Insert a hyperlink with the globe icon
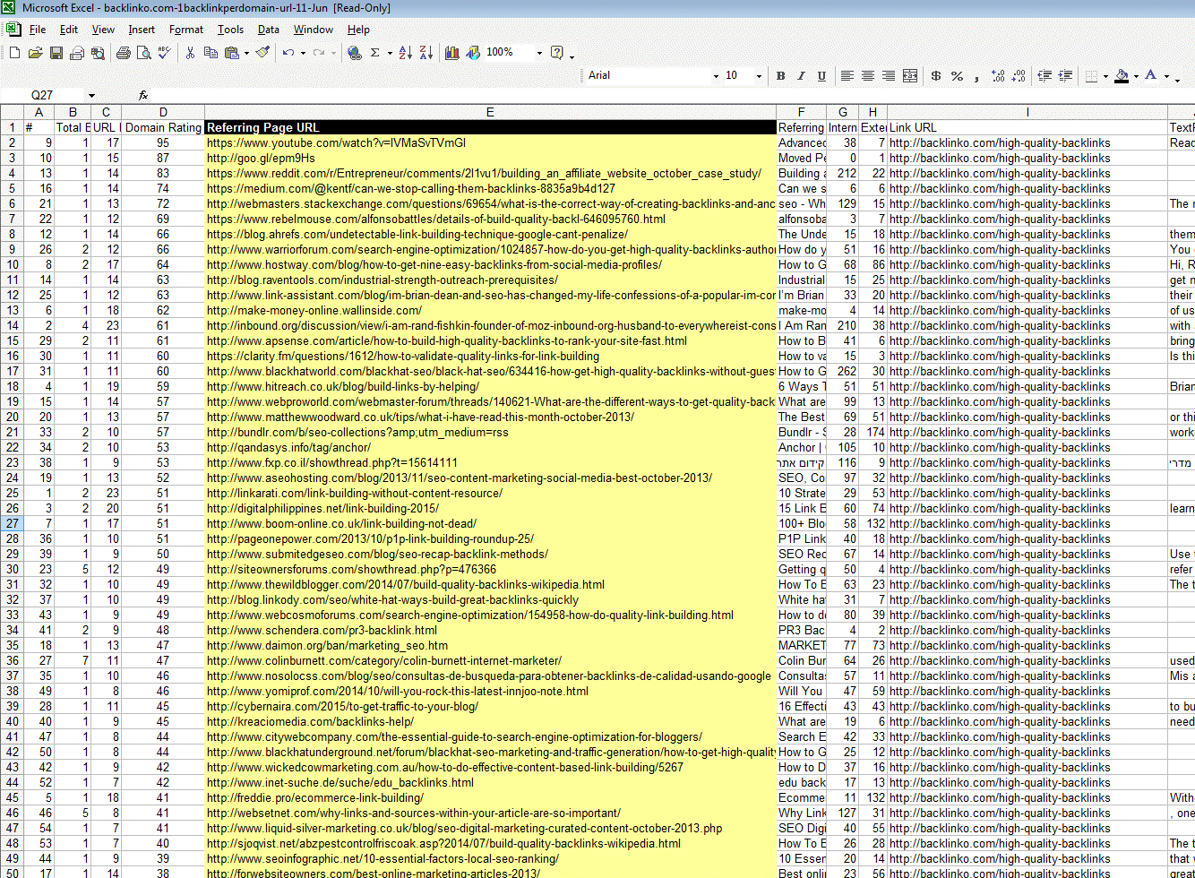 point(354,53)
